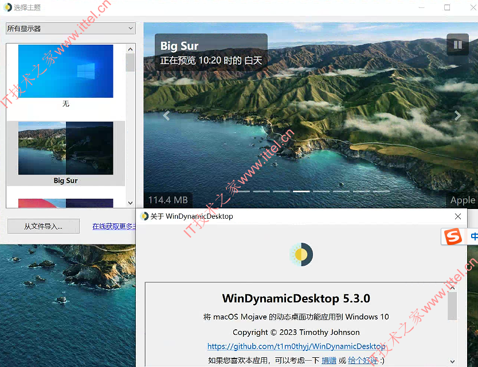The height and width of the screenshot is (367, 478).
Task: Click the WinDynamicDesktop 5.3.0 heading
Action: (x=296, y=298)
